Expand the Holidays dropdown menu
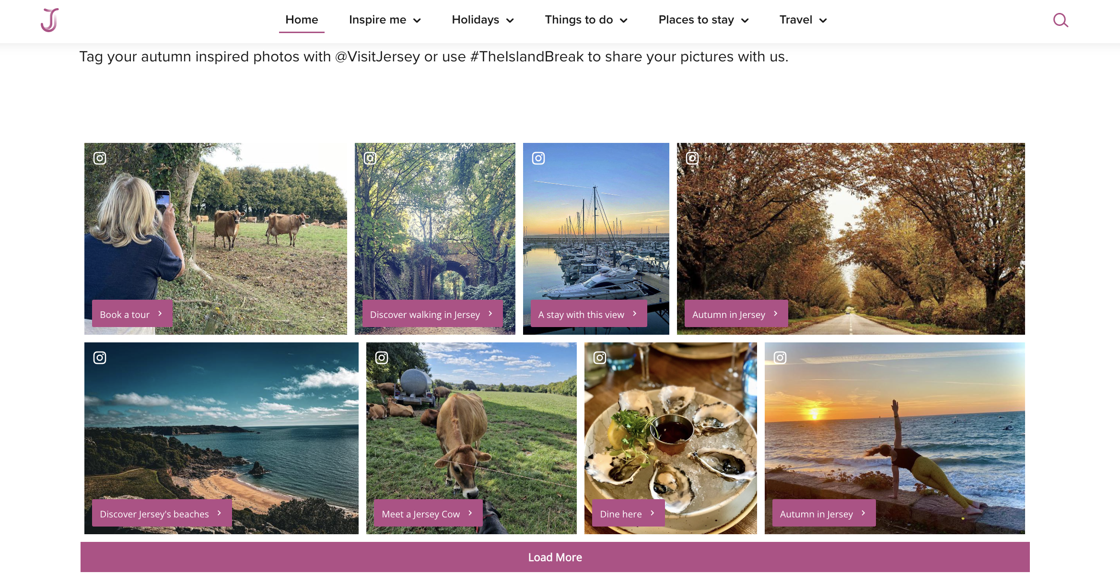1120x586 pixels. click(x=483, y=20)
